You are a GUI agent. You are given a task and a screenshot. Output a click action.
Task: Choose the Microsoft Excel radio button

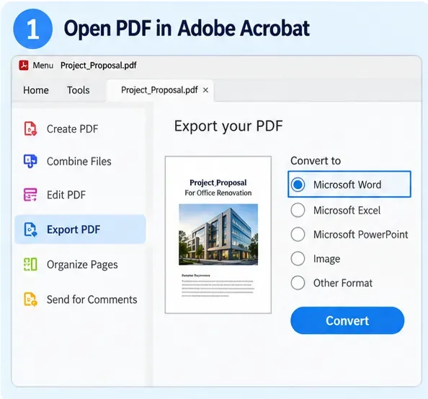coord(298,210)
